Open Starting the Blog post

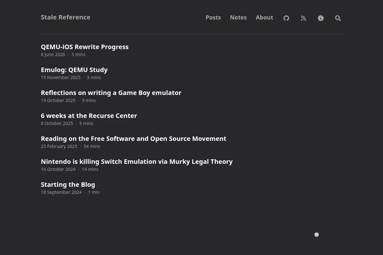[x=68, y=185]
